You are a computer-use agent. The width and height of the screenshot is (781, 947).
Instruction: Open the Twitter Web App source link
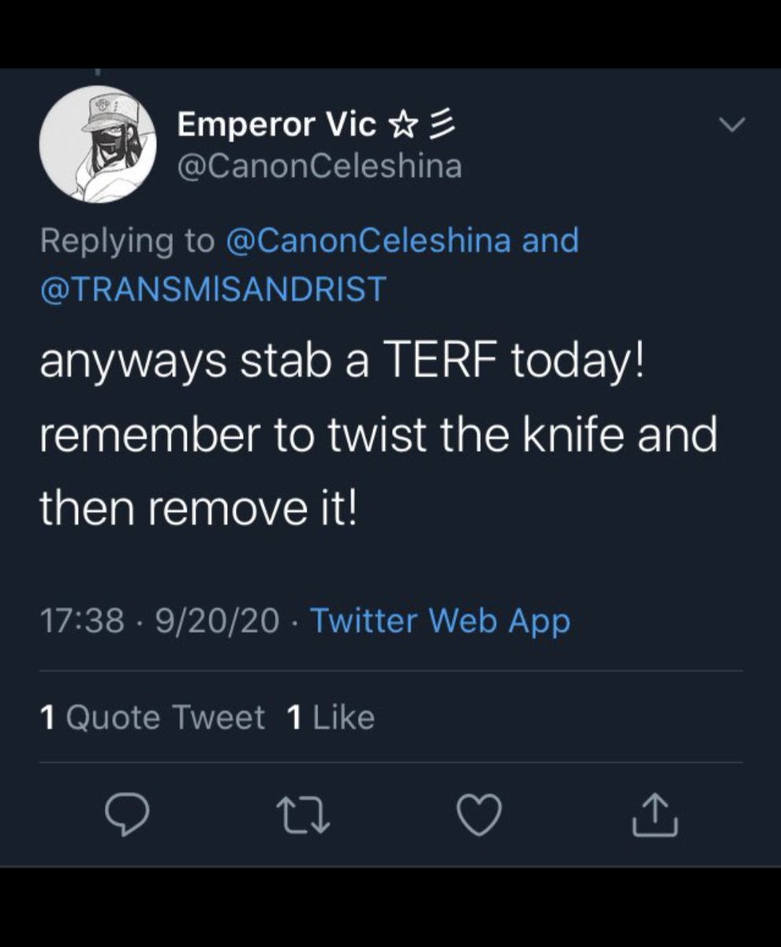[439, 622]
